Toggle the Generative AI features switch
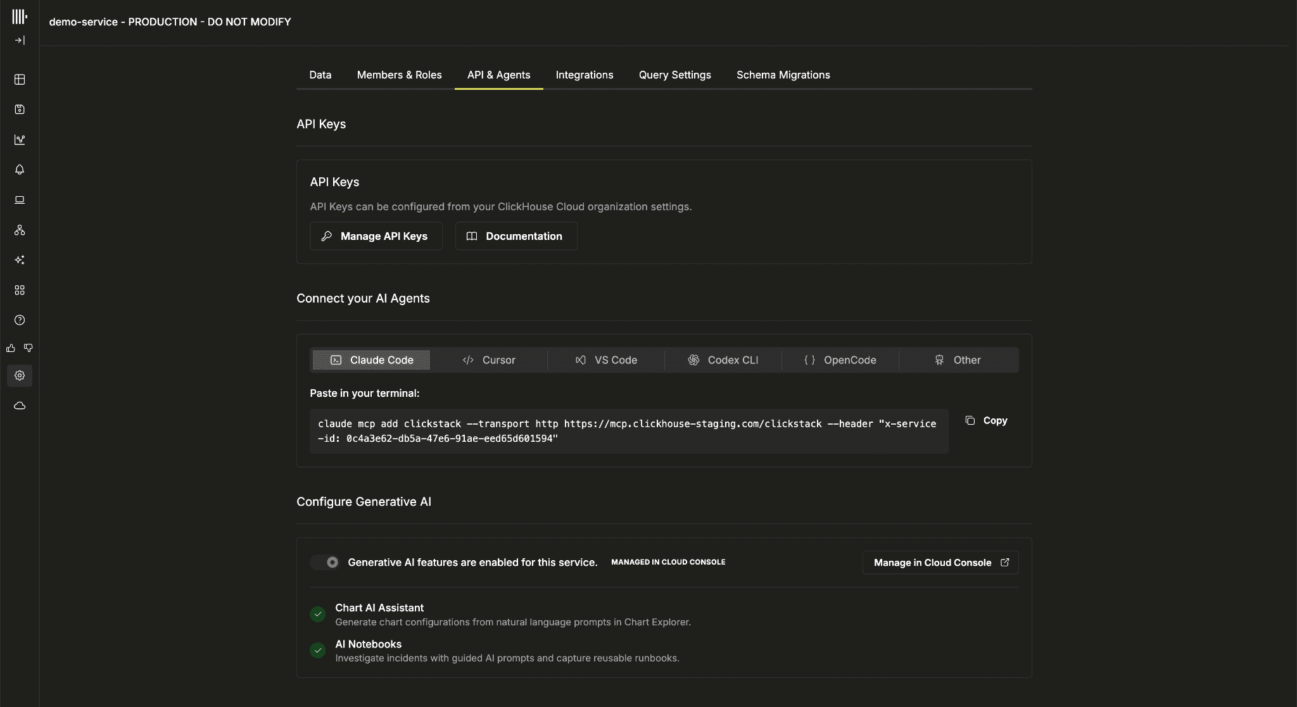Image resolution: width=1297 pixels, height=707 pixels. tap(325, 562)
